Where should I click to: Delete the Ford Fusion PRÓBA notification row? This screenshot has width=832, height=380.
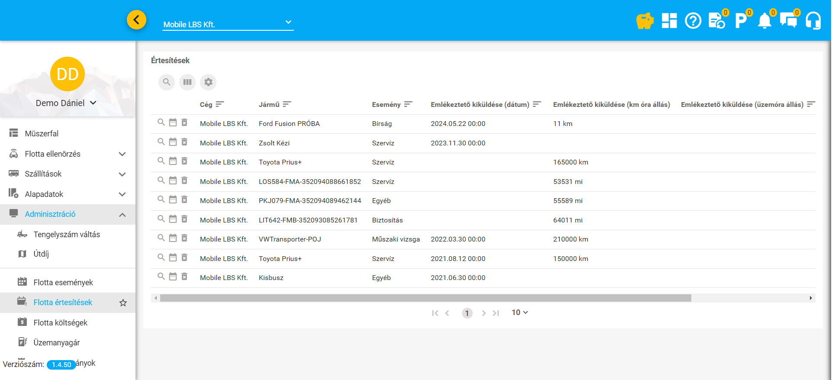184,123
